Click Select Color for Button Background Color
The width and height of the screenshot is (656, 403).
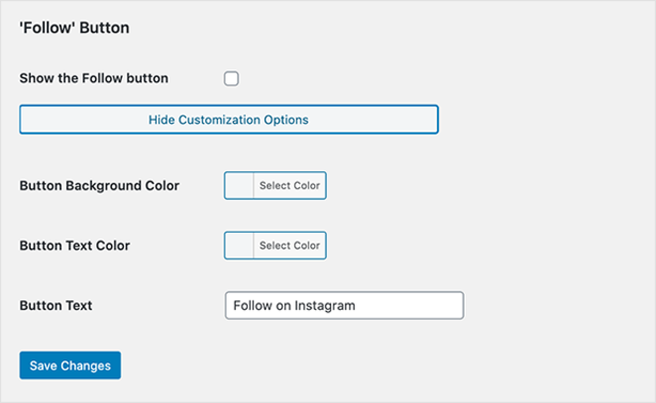(x=289, y=185)
